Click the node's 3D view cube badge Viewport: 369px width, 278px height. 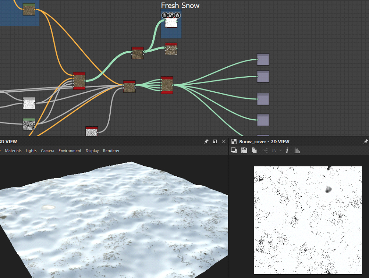177,15
